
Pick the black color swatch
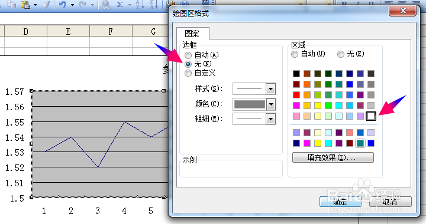(x=296, y=74)
